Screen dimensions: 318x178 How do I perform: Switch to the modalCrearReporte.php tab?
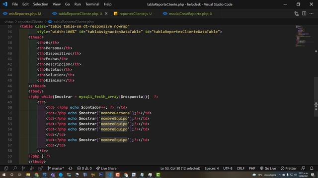pos(188,14)
